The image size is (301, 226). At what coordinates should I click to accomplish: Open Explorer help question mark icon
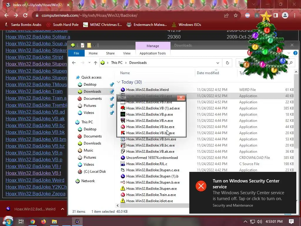(295, 53)
